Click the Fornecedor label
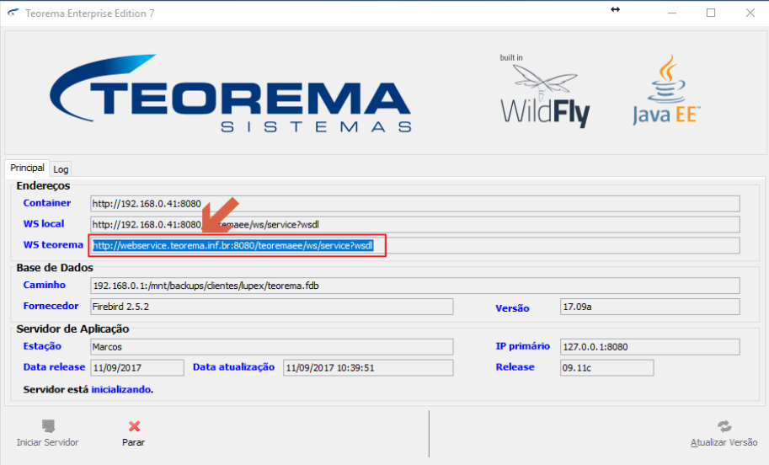Screen dimensions: 769x465 51,306
